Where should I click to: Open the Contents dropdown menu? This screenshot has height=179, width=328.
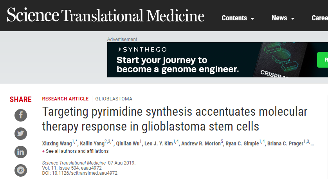(x=238, y=18)
